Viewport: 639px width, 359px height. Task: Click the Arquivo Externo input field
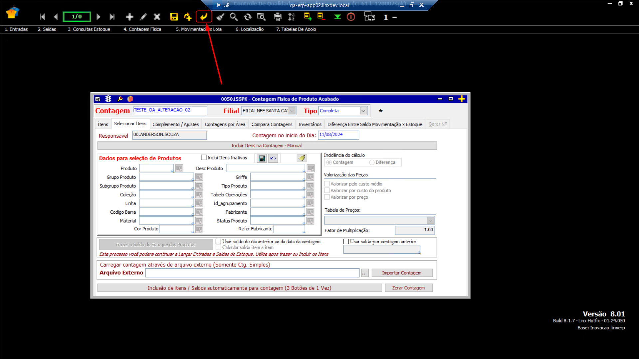pos(252,273)
